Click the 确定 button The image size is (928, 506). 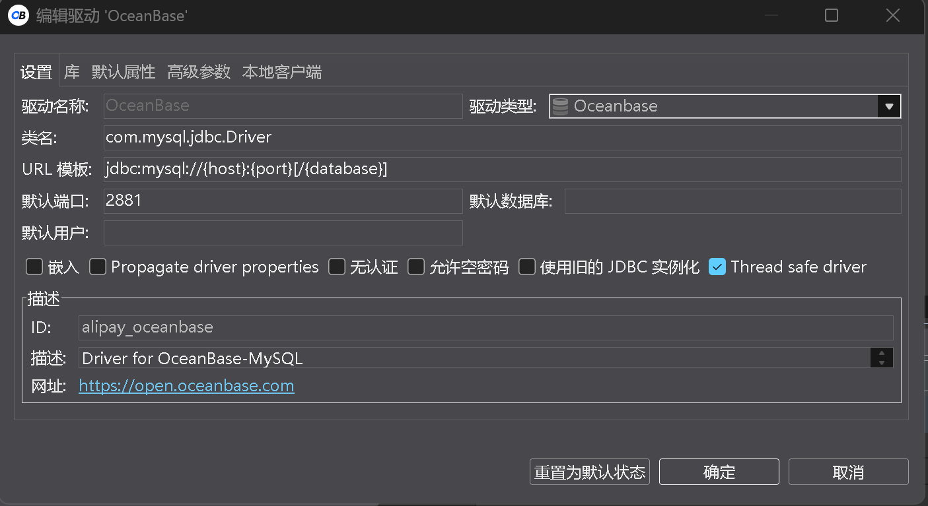click(719, 472)
